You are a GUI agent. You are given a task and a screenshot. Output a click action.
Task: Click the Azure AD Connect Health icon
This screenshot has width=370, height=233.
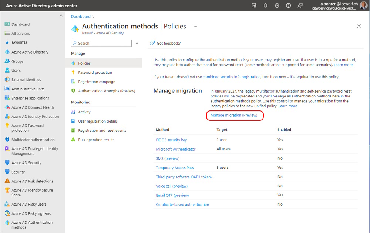(x=7, y=107)
